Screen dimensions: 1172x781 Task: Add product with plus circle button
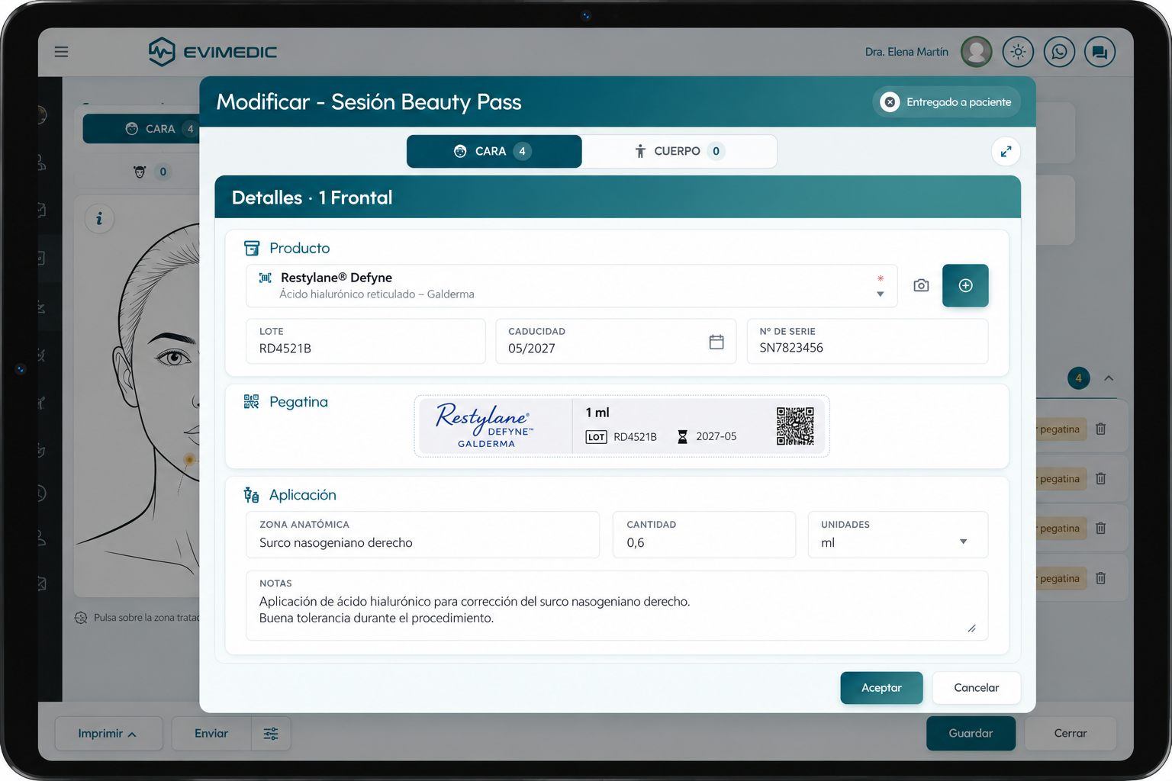965,285
